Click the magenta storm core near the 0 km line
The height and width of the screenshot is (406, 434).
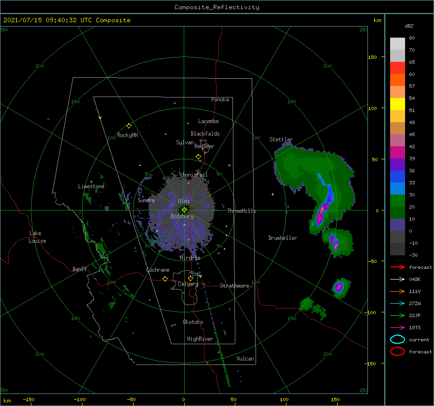(x=321, y=213)
